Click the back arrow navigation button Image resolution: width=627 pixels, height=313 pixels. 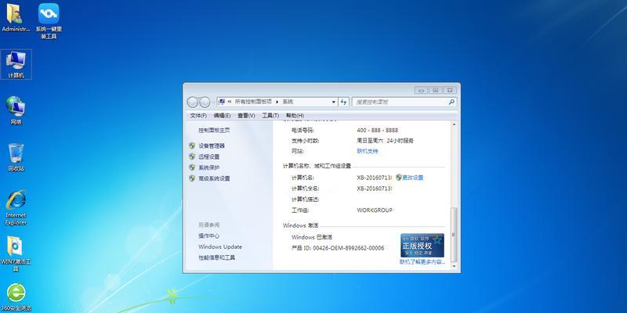tap(194, 102)
